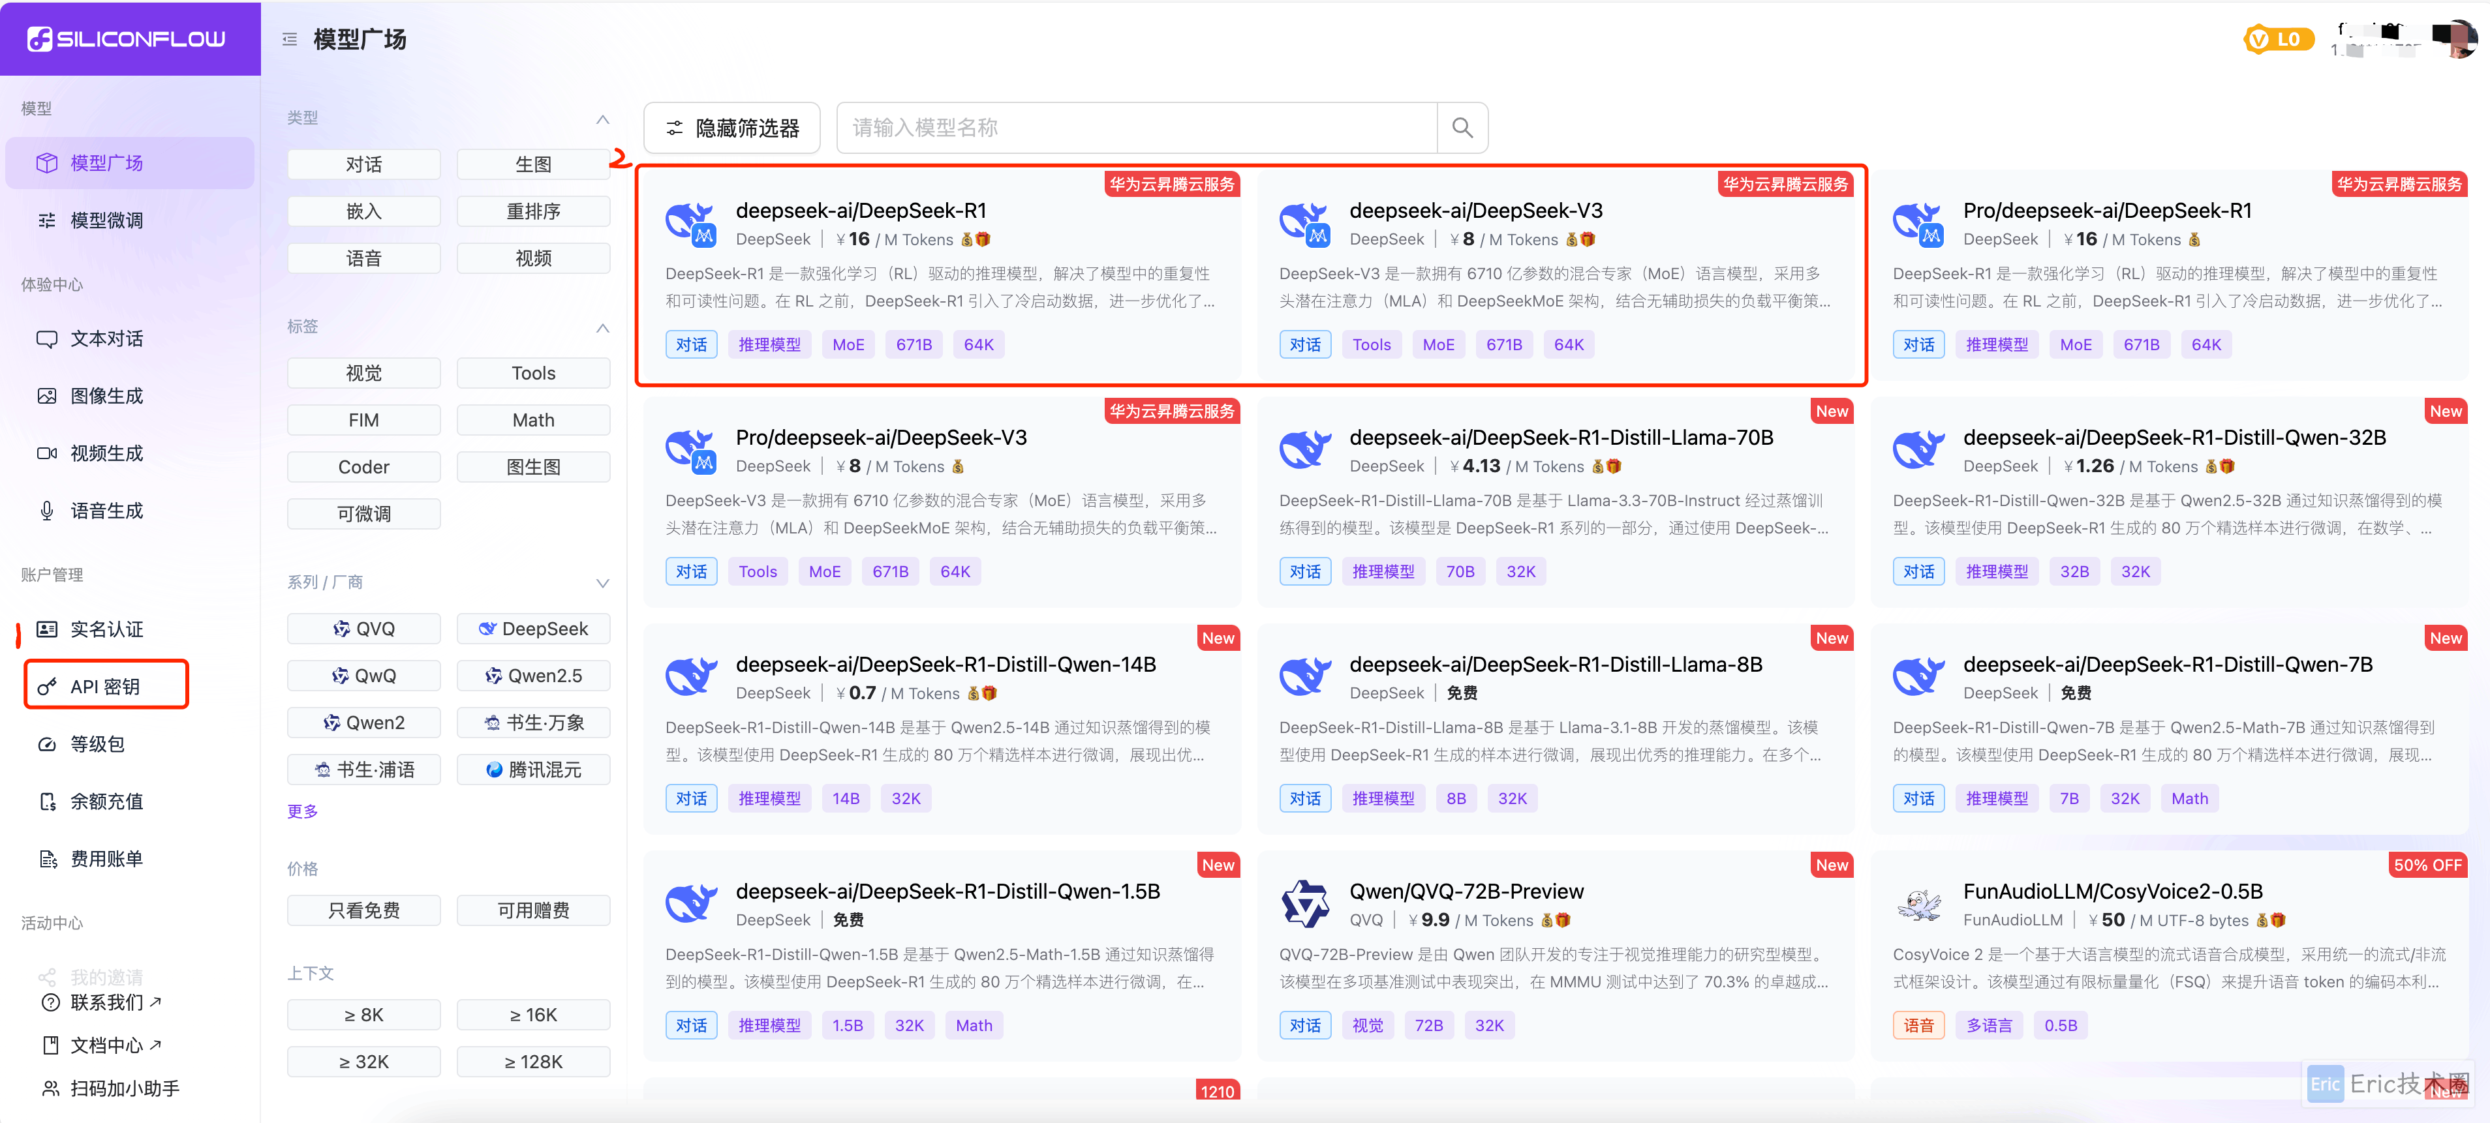Enable the 只看免费 price filter
The height and width of the screenshot is (1123, 2490).
[363, 910]
